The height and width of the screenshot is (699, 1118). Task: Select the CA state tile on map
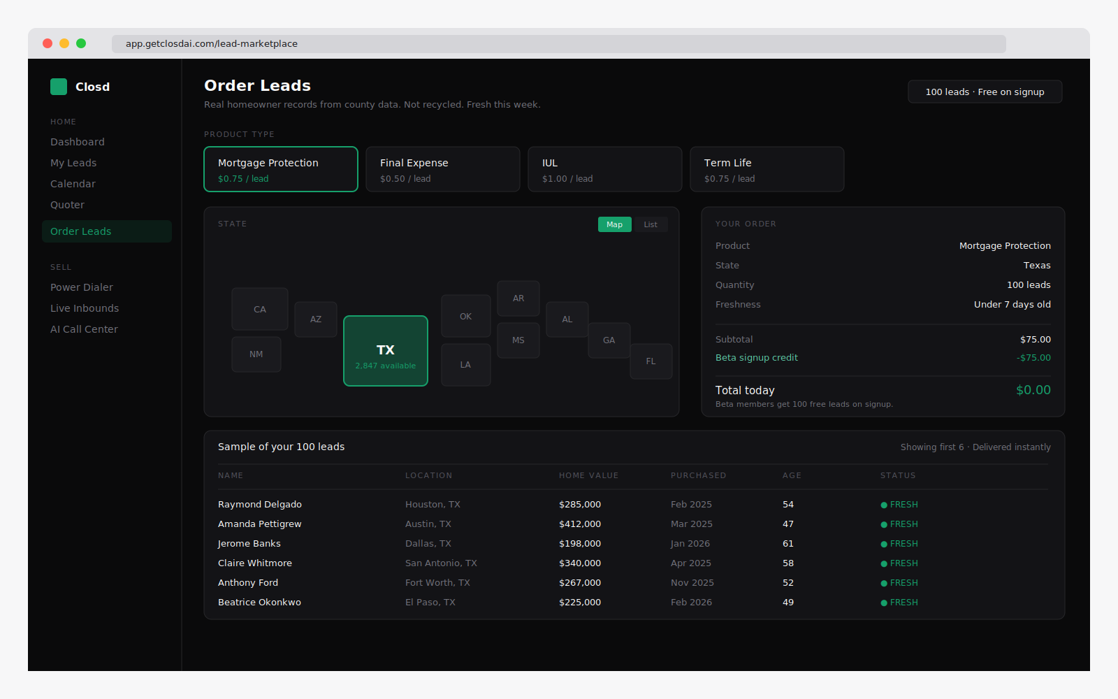pos(260,309)
